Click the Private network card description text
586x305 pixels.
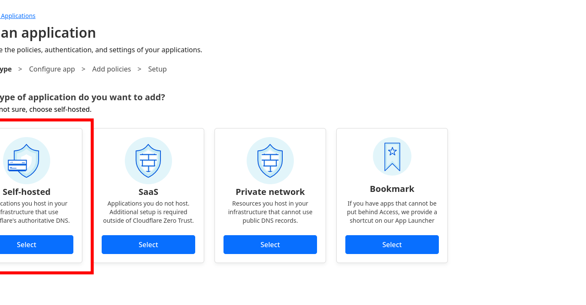(x=270, y=212)
